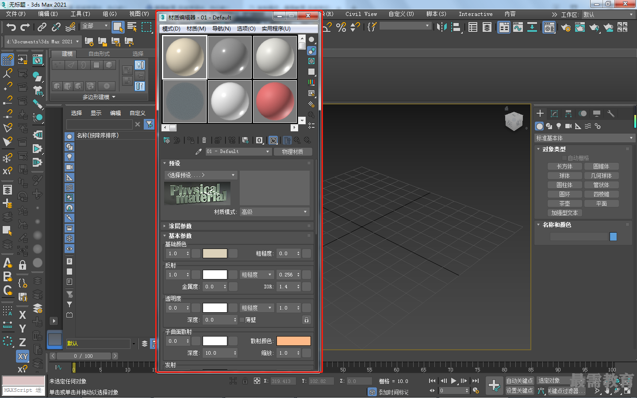Open the 全部 selection filter dropdown
This screenshot has width=637, height=398.
tap(95, 26)
